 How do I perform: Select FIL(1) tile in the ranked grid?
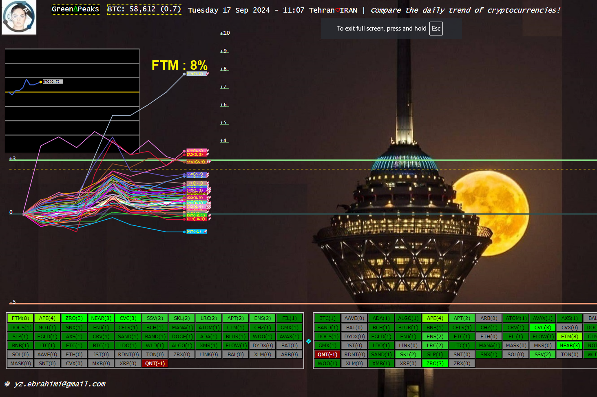[290, 318]
